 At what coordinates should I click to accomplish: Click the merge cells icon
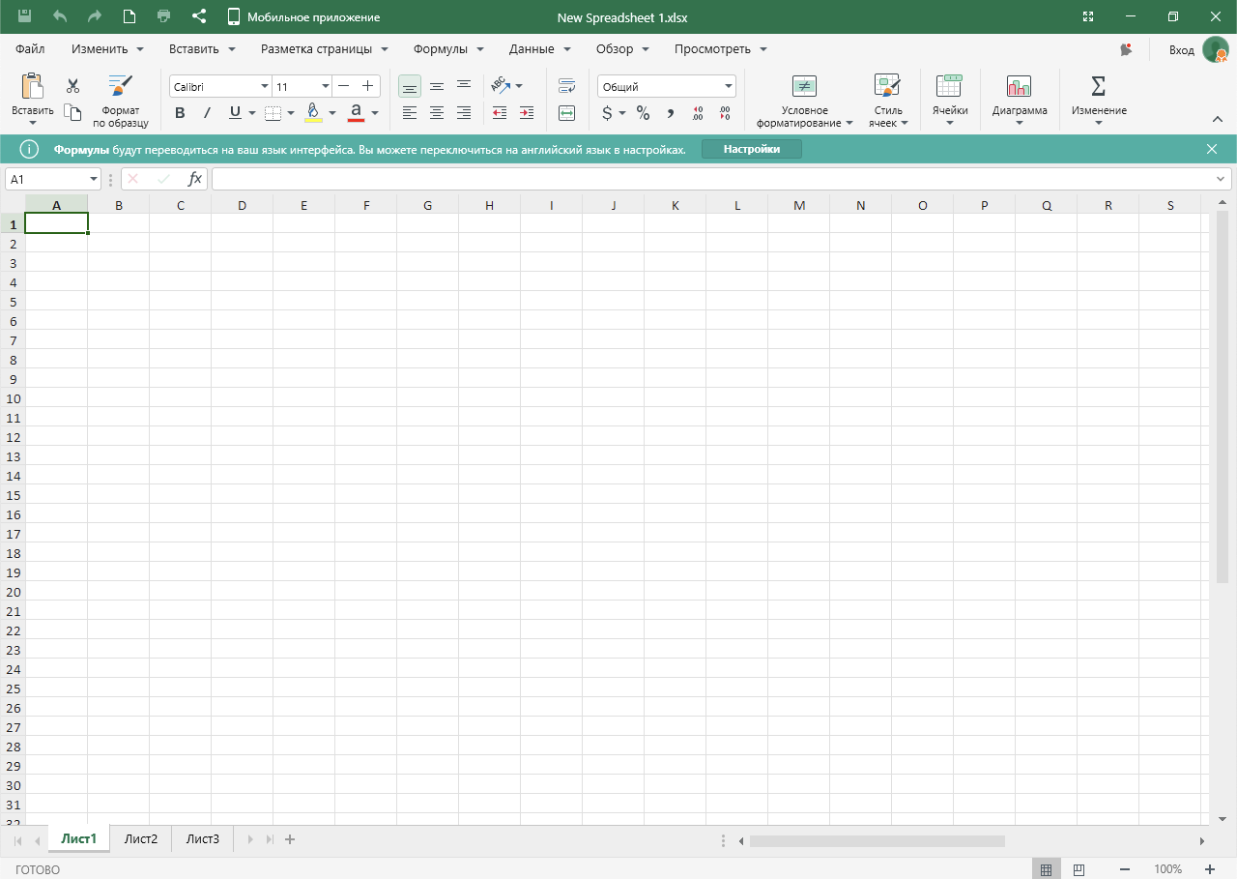point(567,113)
